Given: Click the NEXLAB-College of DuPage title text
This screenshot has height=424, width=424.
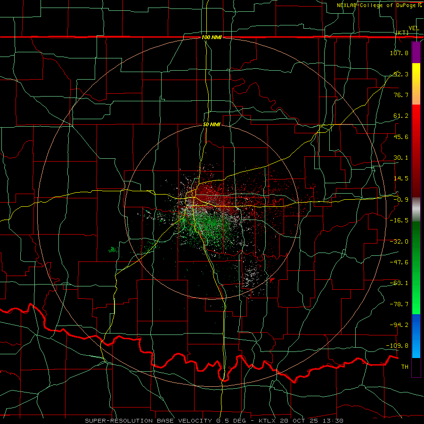Looking at the screenshot, I should point(379,5).
